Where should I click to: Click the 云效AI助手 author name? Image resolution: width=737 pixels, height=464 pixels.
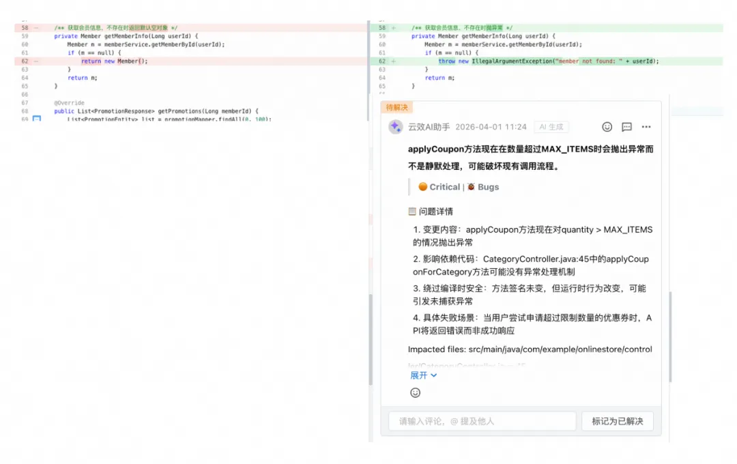(x=429, y=127)
